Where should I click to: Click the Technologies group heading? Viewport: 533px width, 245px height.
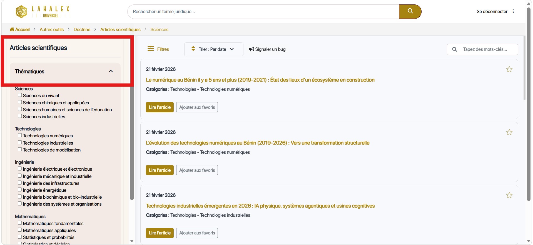[x=28, y=129]
